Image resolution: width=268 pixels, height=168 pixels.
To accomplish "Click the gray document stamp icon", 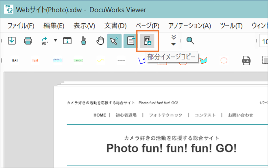I will click(x=246, y=60).
